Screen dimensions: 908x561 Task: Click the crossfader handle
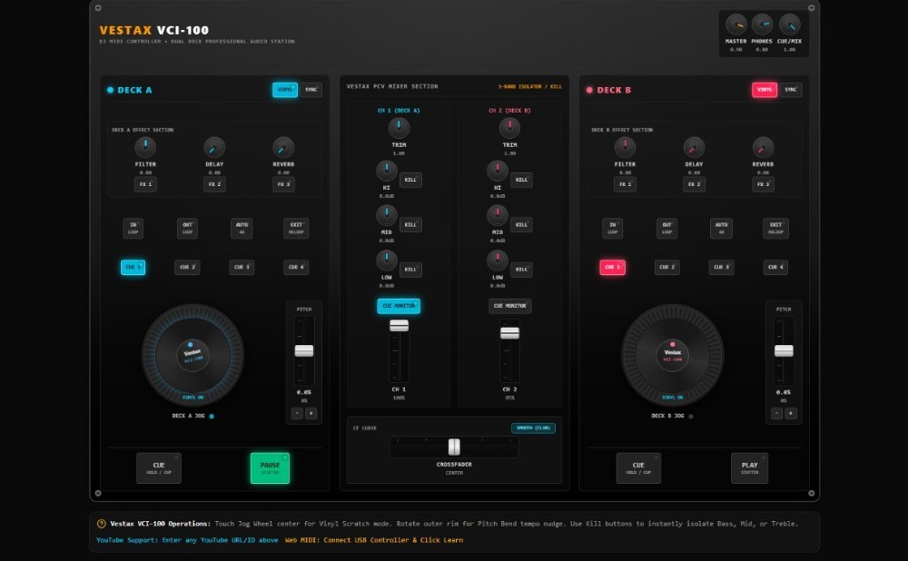click(x=454, y=447)
